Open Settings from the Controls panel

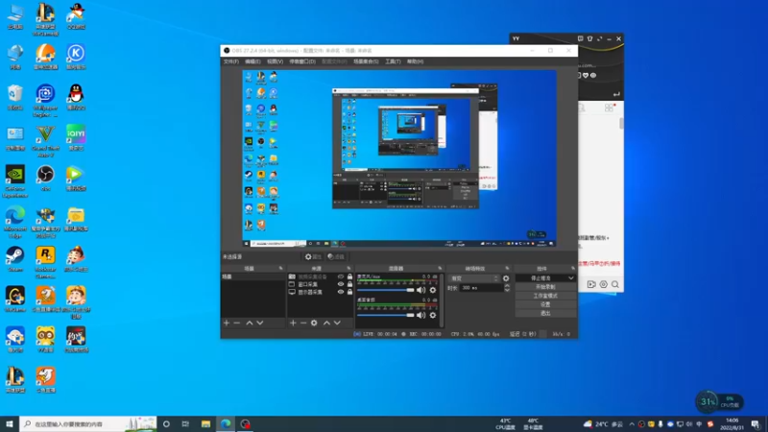point(545,304)
